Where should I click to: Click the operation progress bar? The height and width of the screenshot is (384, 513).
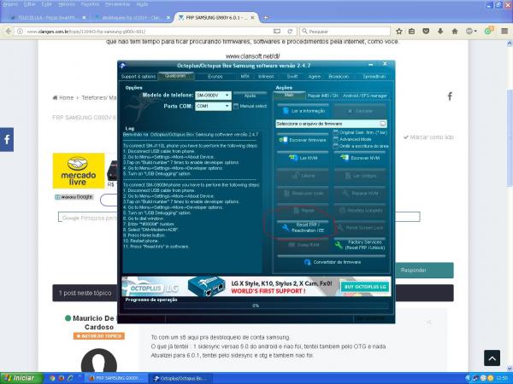point(256,305)
